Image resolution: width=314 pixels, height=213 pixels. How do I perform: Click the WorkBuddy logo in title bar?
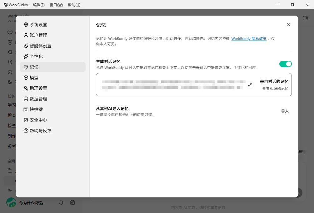pyautogui.click(x=6, y=5)
